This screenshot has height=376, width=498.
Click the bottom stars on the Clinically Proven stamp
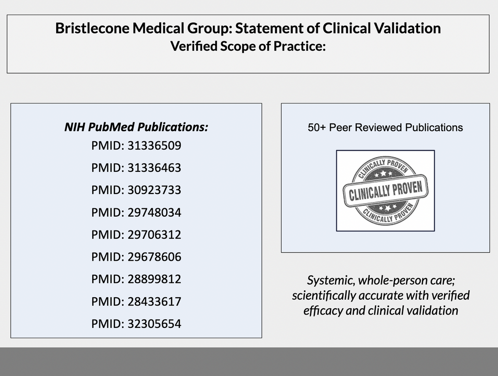point(387,207)
